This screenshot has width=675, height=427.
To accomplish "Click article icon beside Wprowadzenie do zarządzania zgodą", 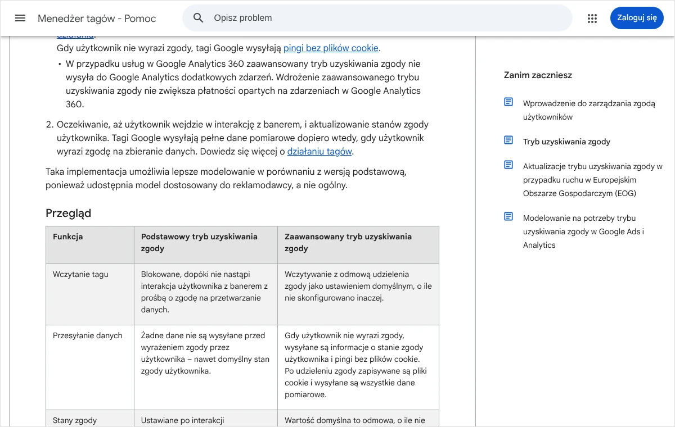I will click(508, 102).
